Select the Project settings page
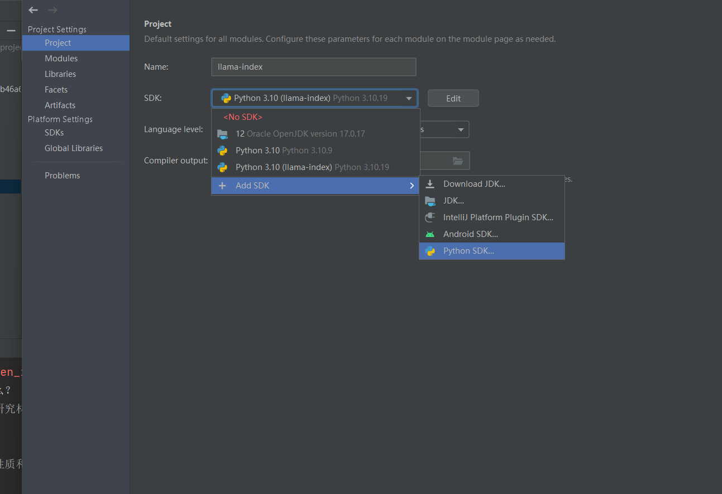 point(76,43)
